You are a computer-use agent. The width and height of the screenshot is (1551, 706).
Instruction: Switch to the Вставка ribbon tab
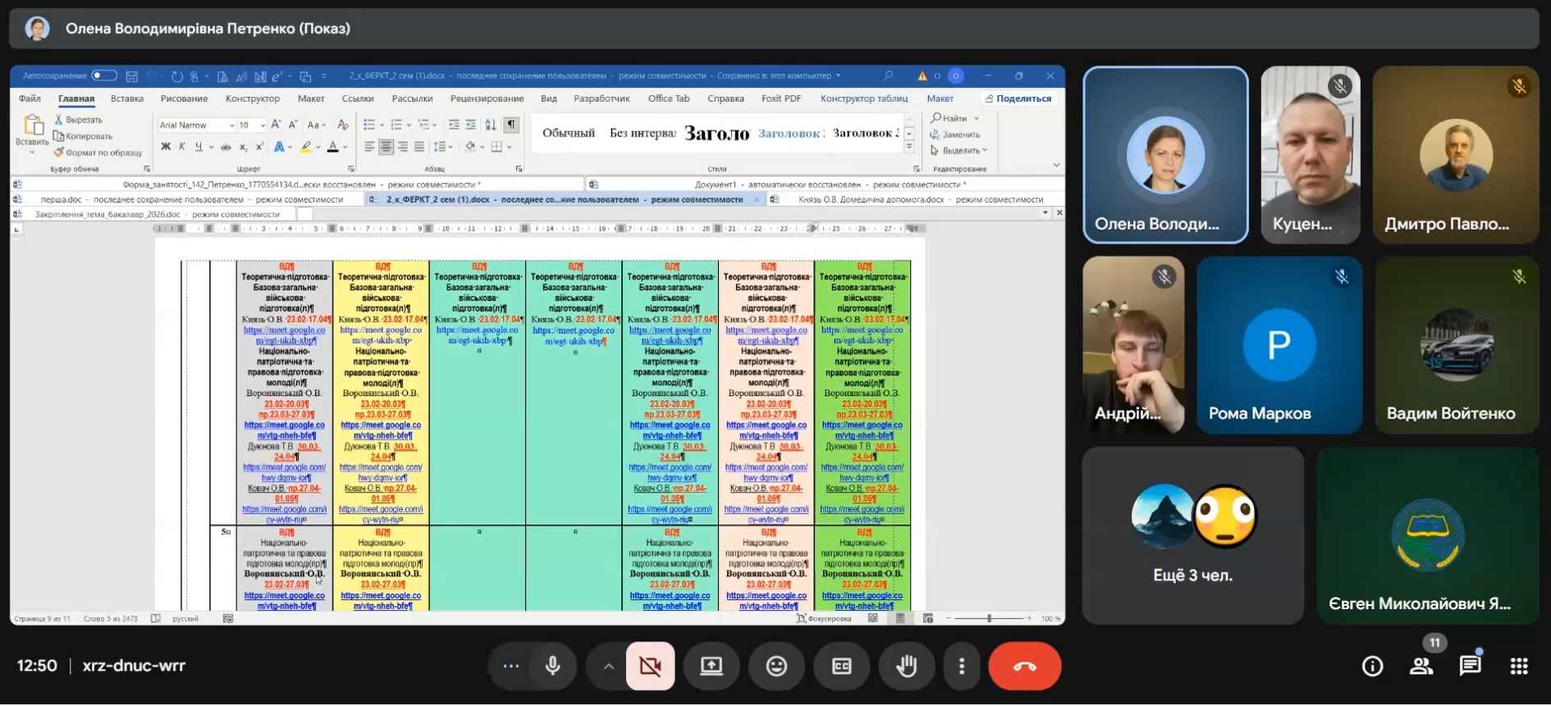[x=126, y=99]
